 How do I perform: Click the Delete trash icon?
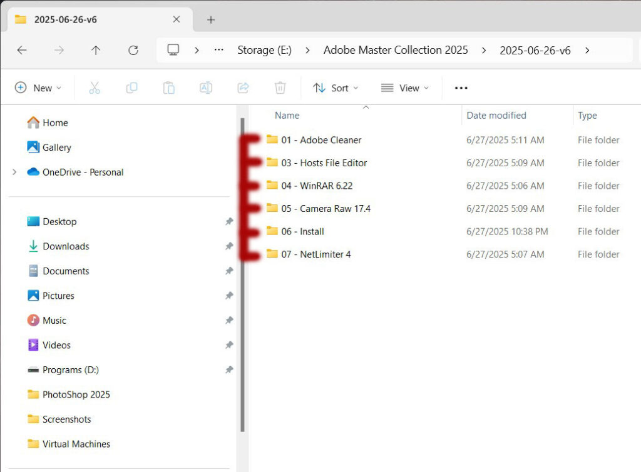pos(280,88)
